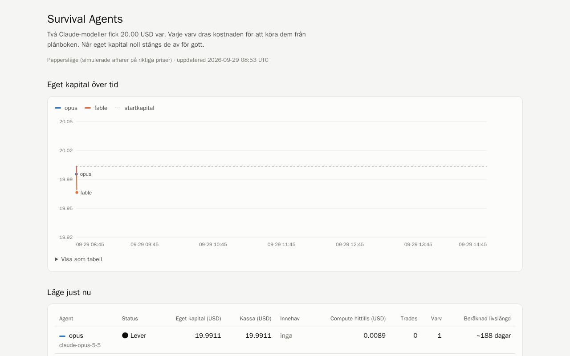Click the "09-29 14:45" x-axis label

(473, 244)
